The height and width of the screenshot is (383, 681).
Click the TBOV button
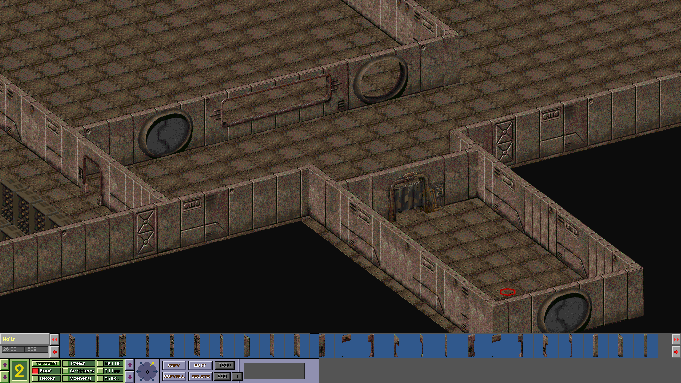pyautogui.click(x=224, y=365)
